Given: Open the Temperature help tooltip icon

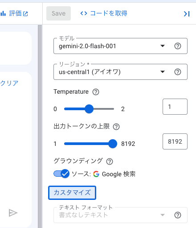Looking at the screenshot, I should (x=96, y=92).
